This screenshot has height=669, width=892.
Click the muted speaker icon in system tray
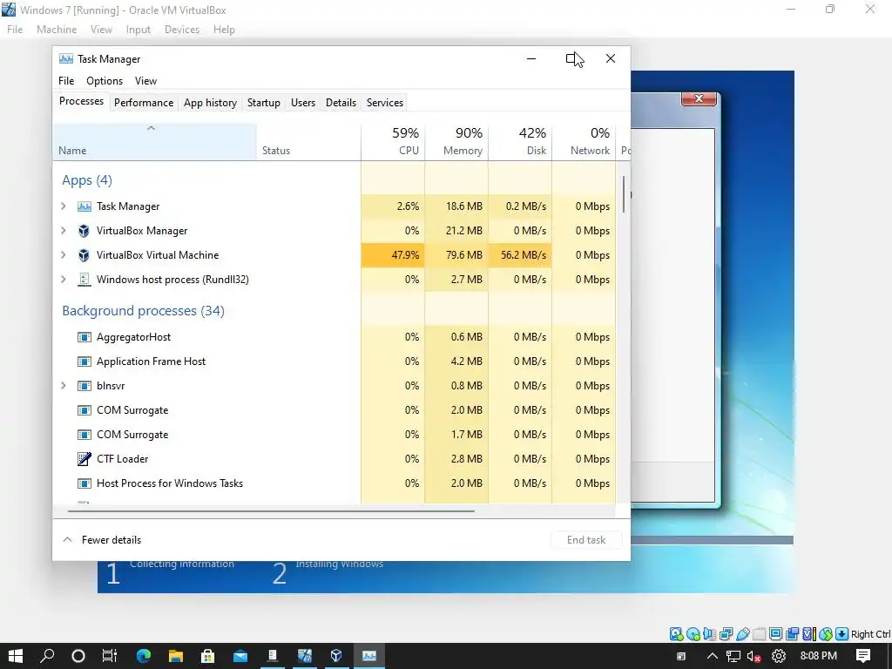click(754, 657)
